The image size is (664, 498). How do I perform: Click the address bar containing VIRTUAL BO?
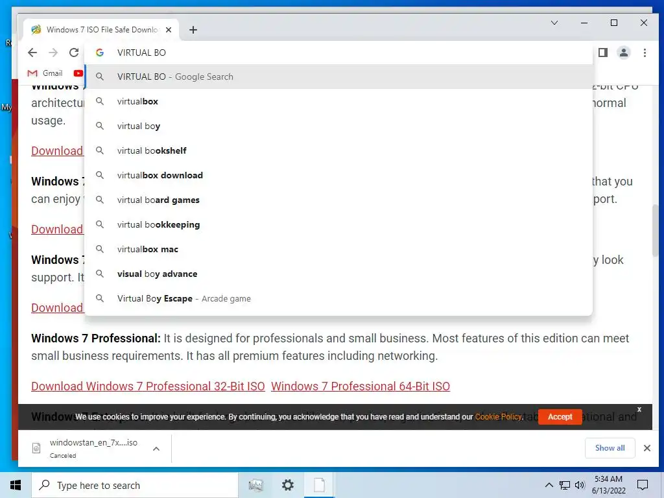(338, 53)
